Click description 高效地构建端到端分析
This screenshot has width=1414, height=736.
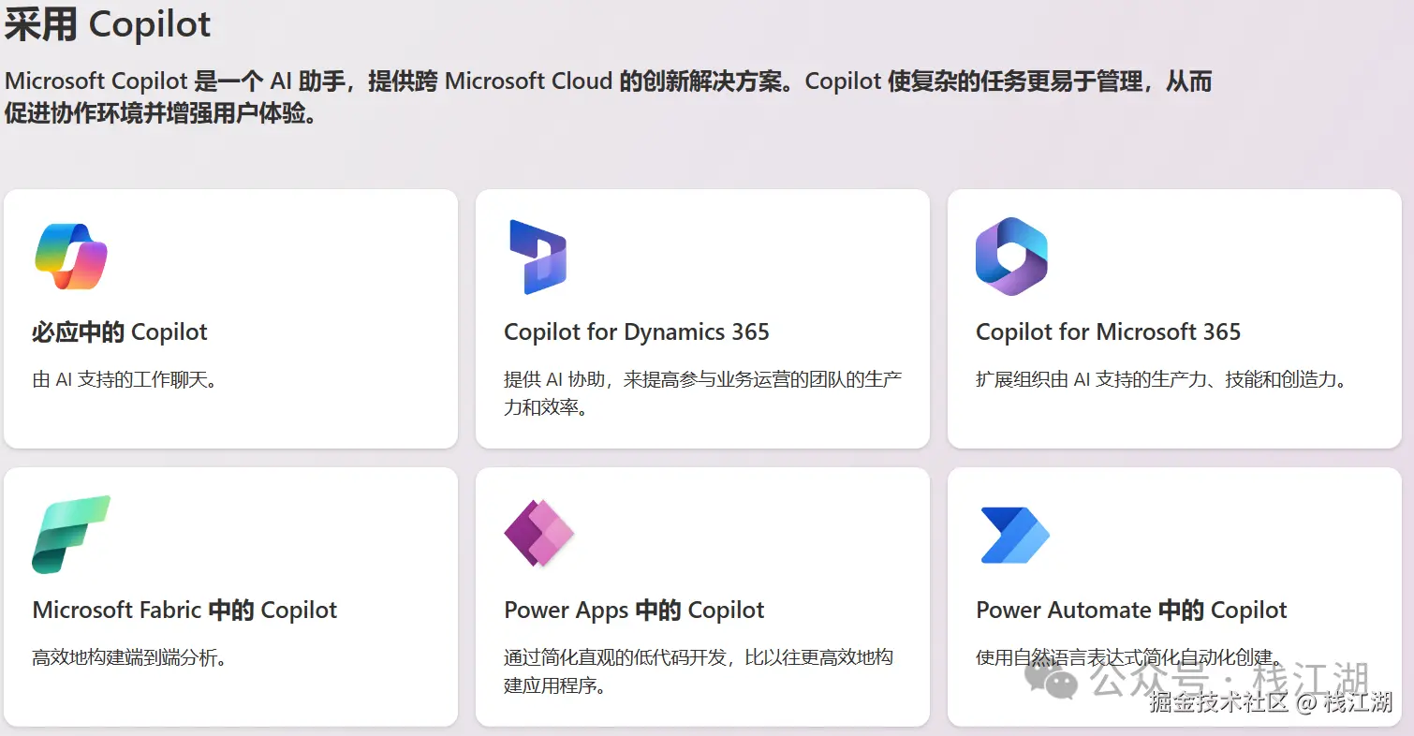point(130,658)
